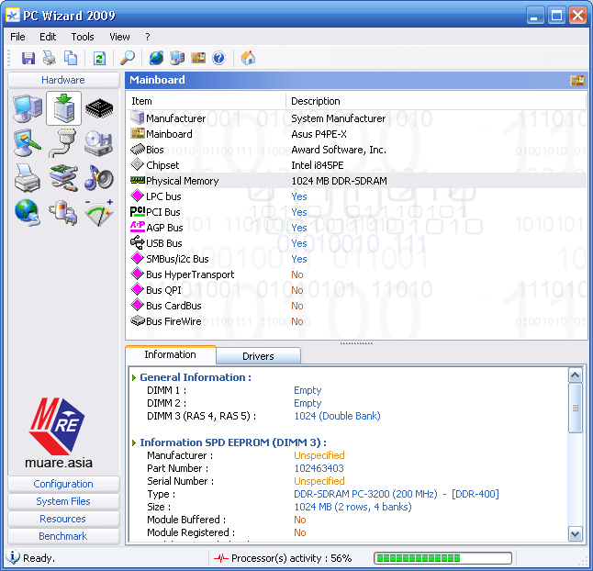Screen dimensions: 593x571
Task: Select the Manufacturer row
Action: [356, 118]
